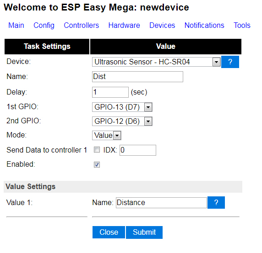Click the Close button
Screen dimensions: 262x253
click(109, 232)
